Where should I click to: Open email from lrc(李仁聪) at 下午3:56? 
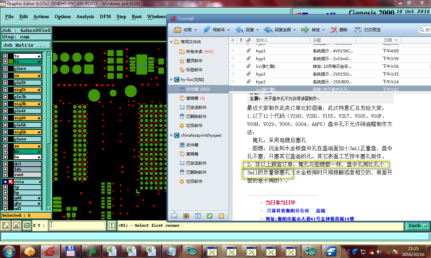tap(330, 67)
